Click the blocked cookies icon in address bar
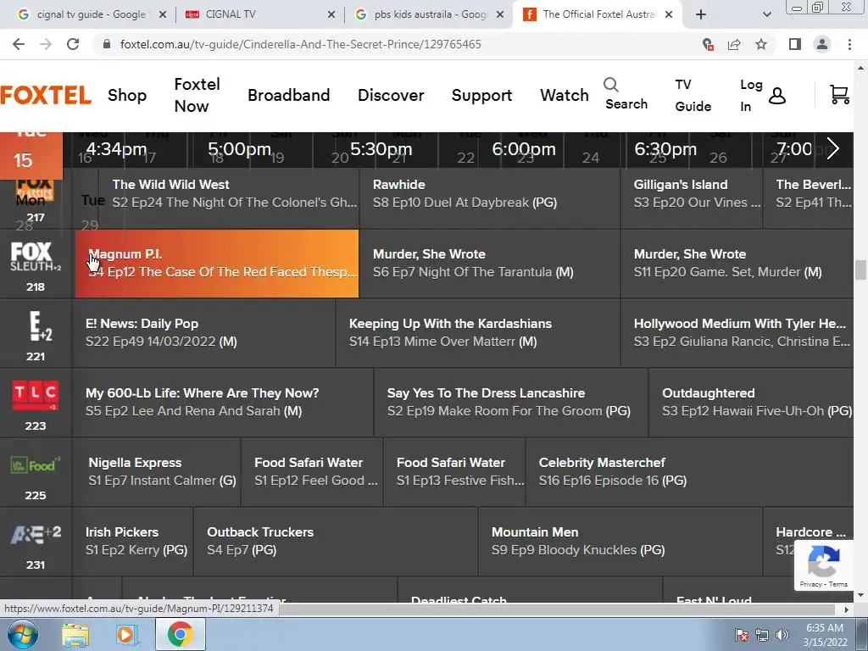 tap(708, 44)
